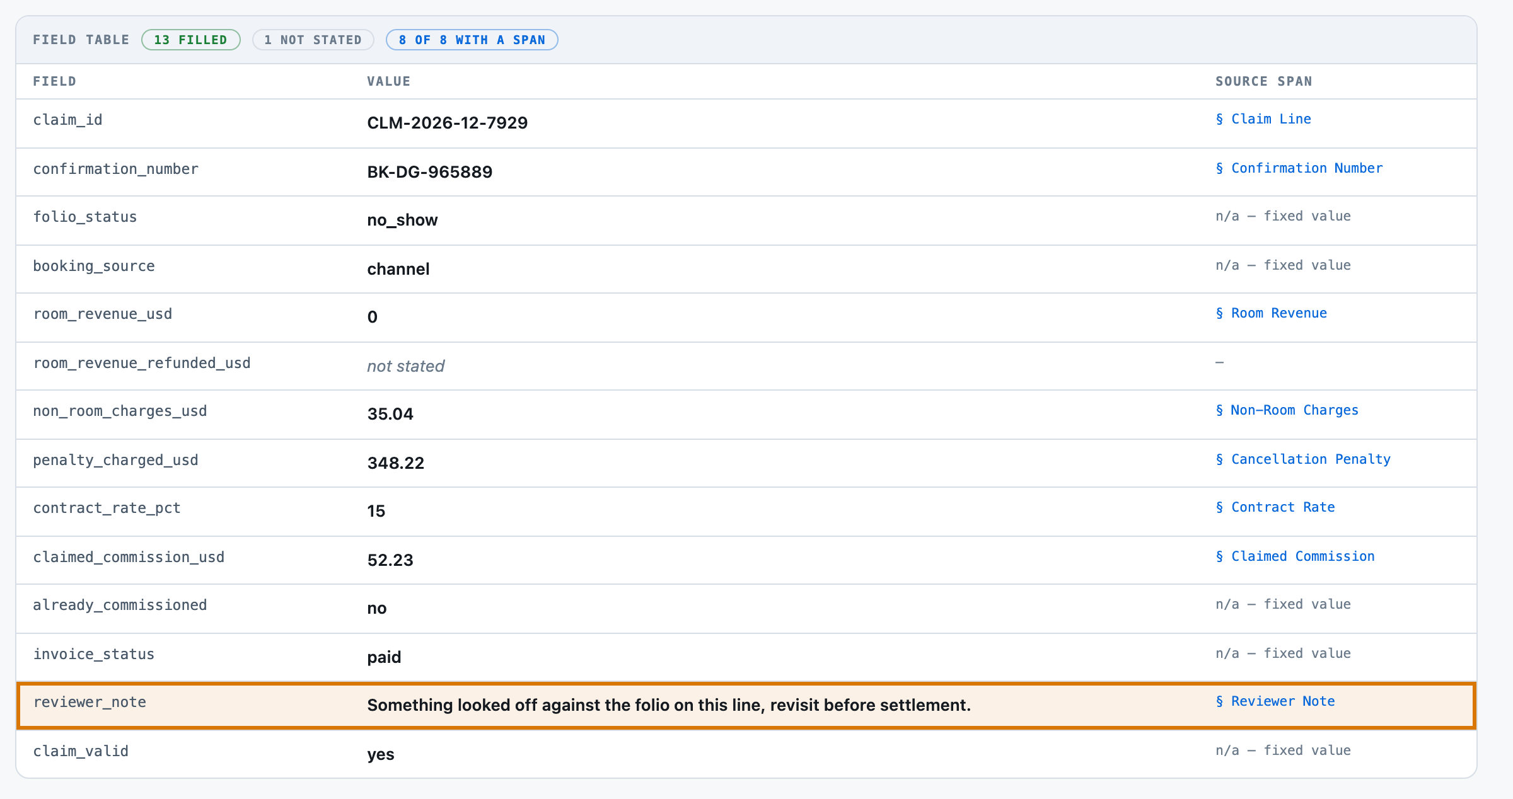Select the claimed commission value 52.23

pyautogui.click(x=390, y=560)
